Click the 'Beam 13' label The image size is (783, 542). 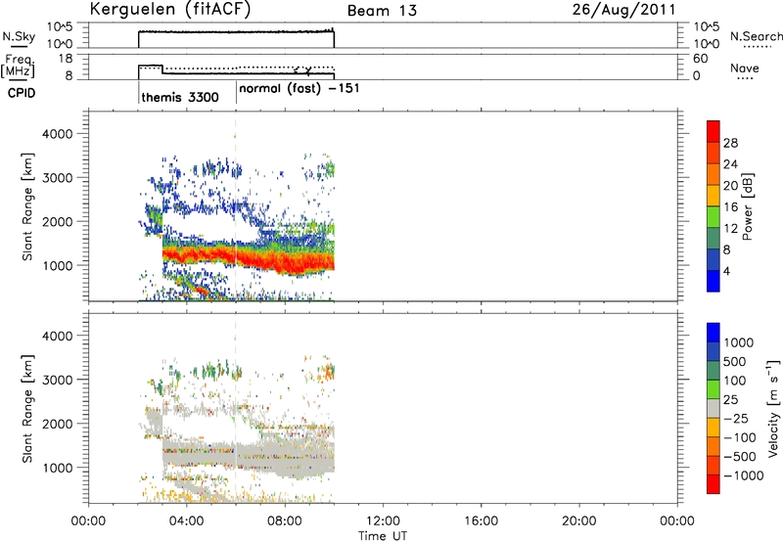(382, 11)
